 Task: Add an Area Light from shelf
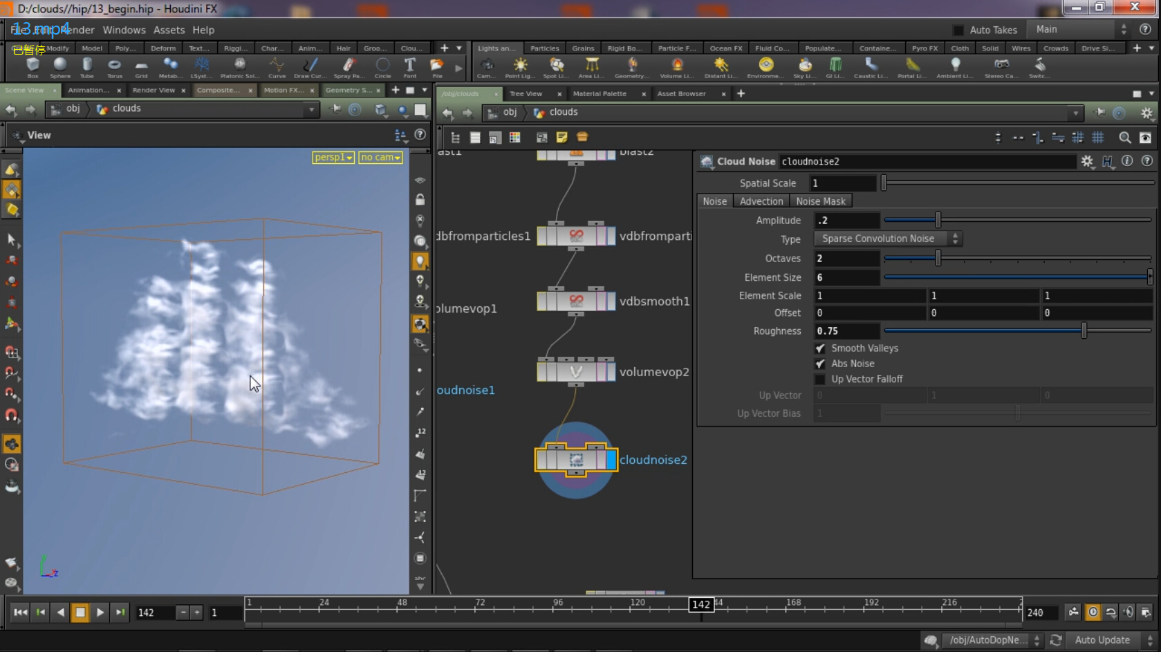593,67
